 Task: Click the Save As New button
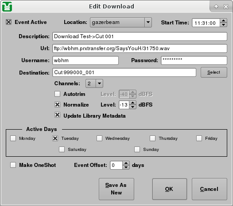tap(116, 189)
